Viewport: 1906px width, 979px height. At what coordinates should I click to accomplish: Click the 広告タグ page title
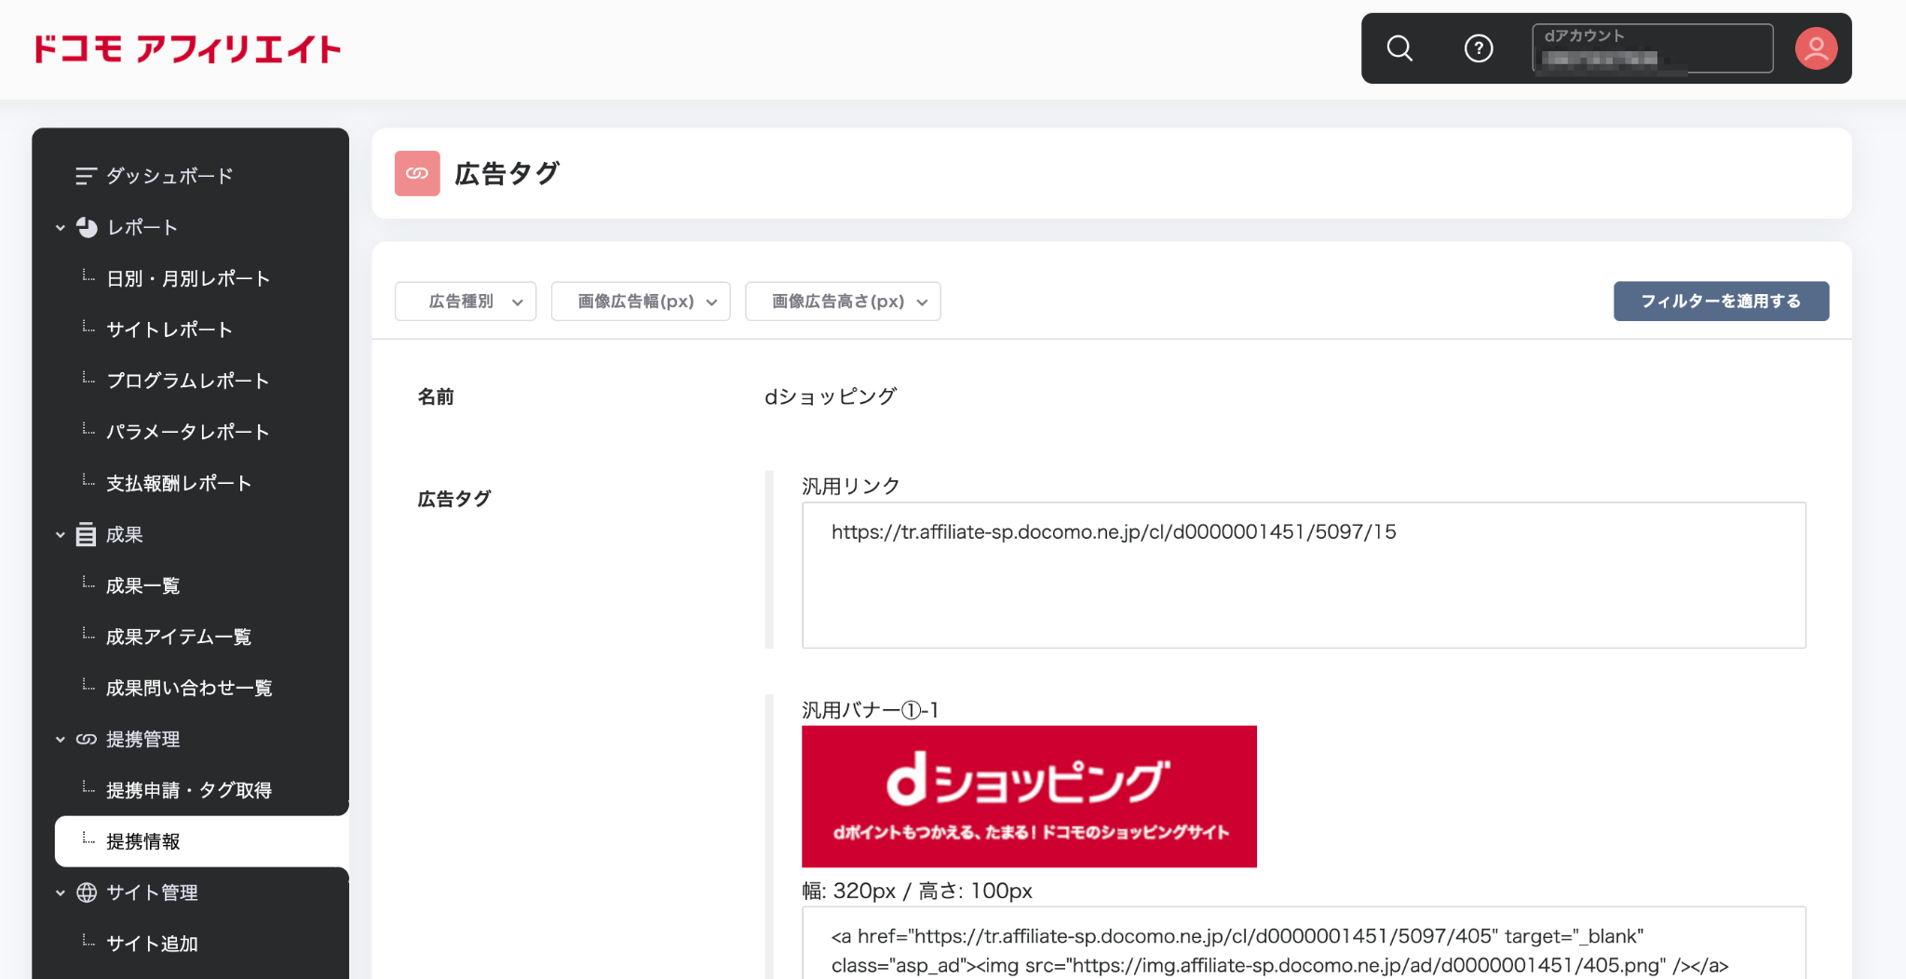pyautogui.click(x=507, y=173)
